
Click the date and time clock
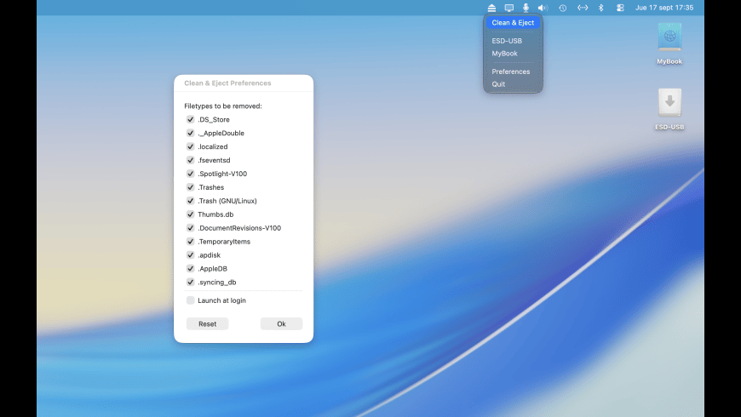point(664,8)
